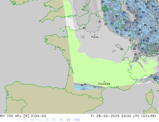Select legend value 60 in the scale
This screenshot has width=159, height=122.
click(40, 120)
